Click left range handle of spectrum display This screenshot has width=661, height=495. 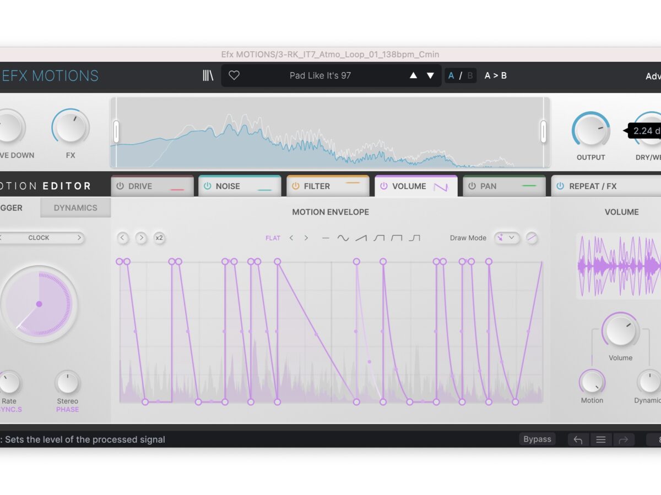116,132
